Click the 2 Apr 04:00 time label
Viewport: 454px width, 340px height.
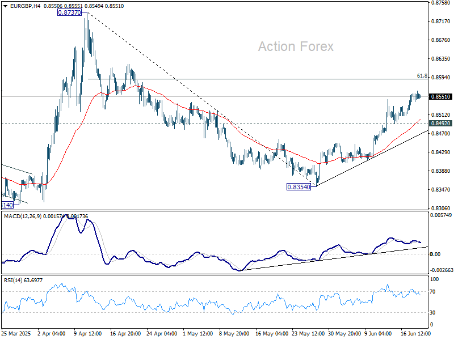(52, 334)
